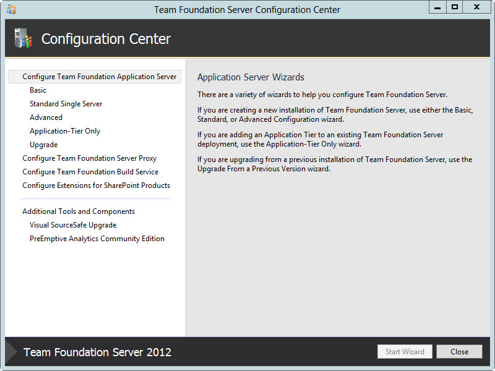The width and height of the screenshot is (495, 371).
Task: Select the Basic wizard
Action: pos(38,90)
